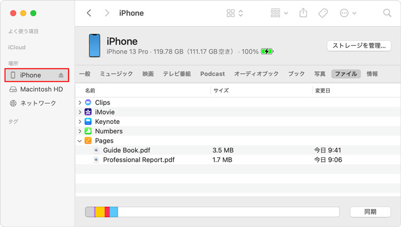The image size is (401, 227).
Task: Open the group-by options dropdown
Action: coord(279,13)
